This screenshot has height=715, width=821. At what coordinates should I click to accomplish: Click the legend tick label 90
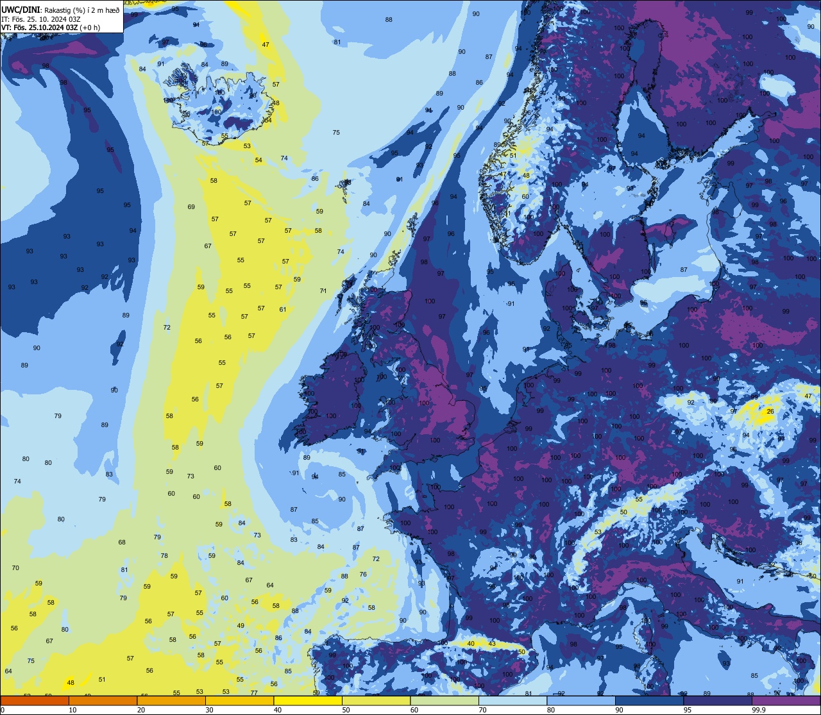click(x=619, y=710)
